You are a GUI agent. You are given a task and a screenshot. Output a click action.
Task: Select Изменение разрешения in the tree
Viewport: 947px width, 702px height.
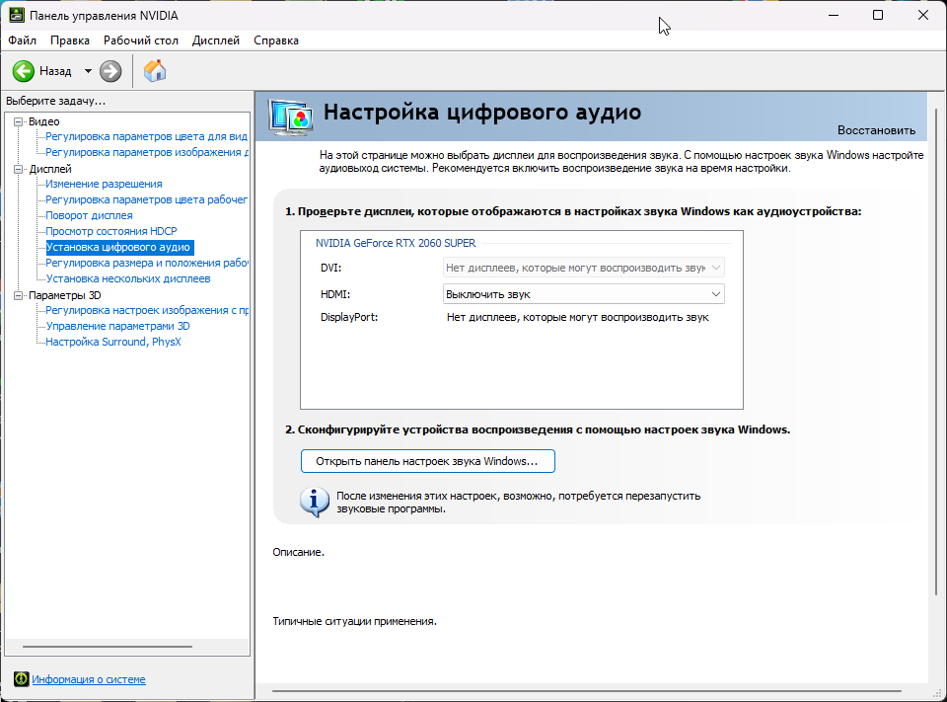tap(104, 184)
